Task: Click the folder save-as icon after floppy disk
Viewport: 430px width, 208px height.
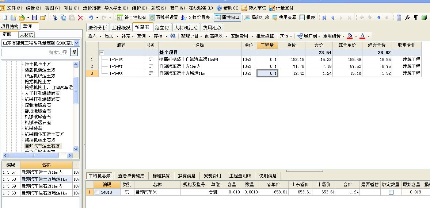Action: click(43, 18)
